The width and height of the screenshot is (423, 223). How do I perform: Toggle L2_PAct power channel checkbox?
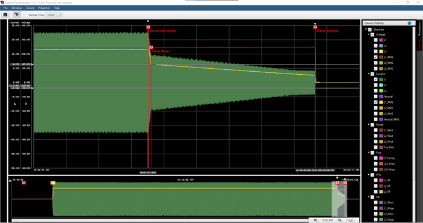click(375, 136)
